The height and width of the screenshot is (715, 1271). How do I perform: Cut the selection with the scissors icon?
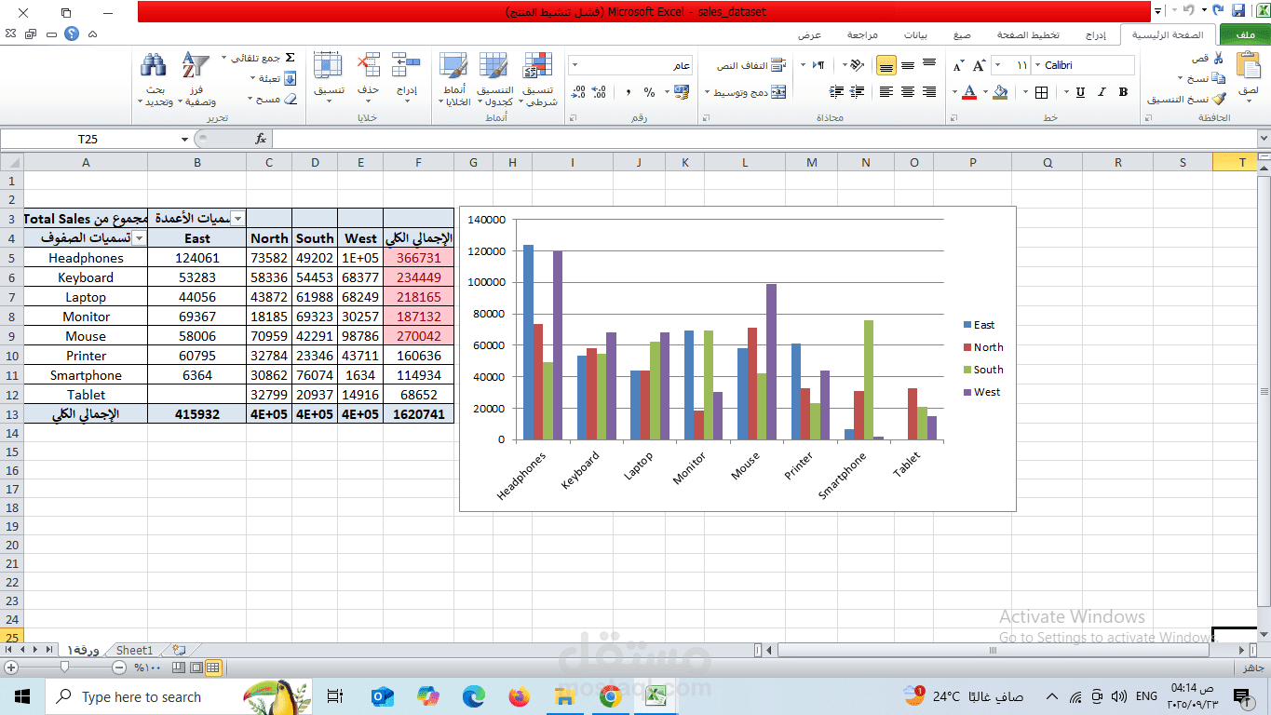pyautogui.click(x=1218, y=58)
